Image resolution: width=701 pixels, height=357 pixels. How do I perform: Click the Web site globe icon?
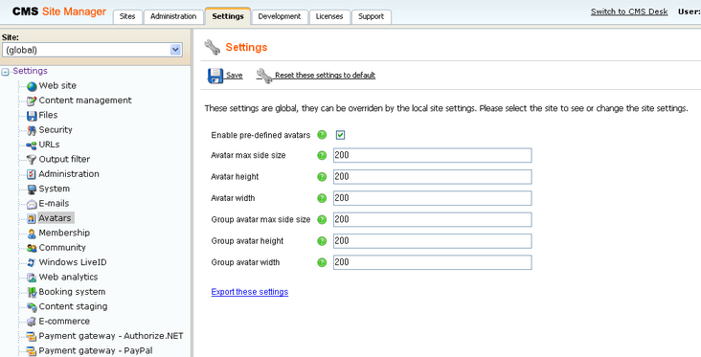(32, 86)
